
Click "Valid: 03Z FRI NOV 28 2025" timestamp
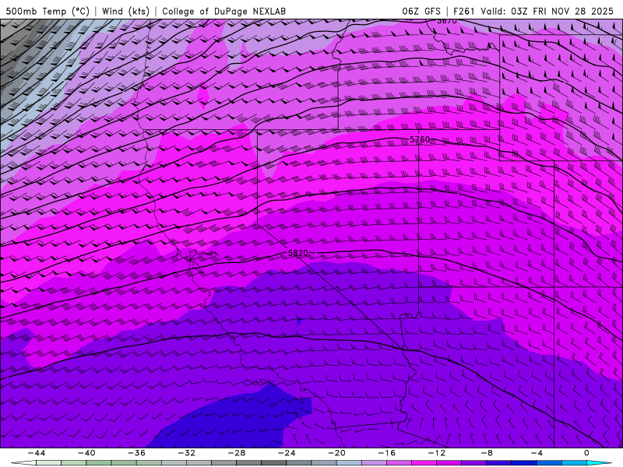click(x=547, y=11)
